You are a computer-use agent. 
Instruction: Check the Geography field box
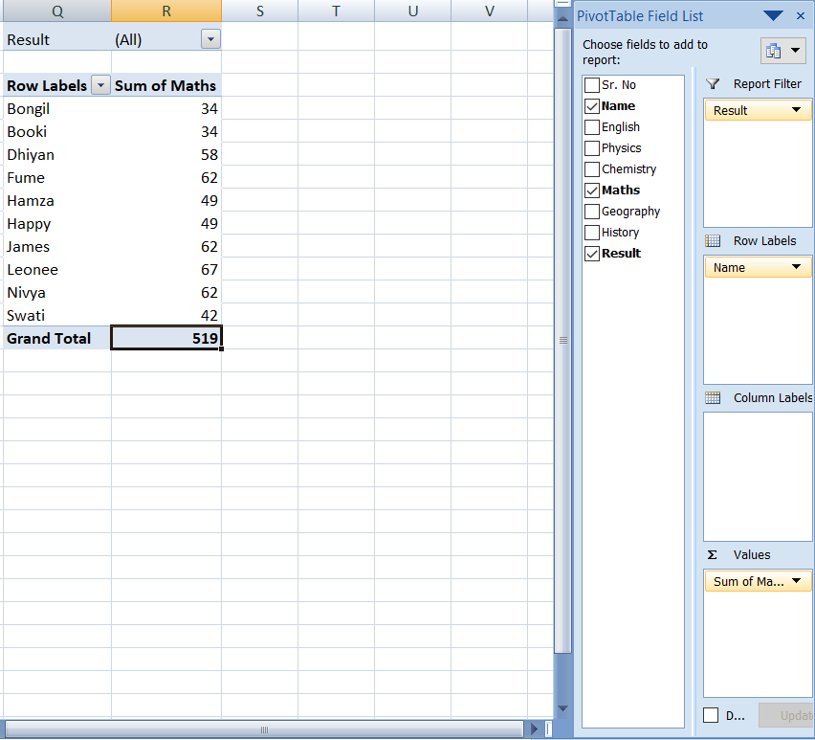click(592, 212)
